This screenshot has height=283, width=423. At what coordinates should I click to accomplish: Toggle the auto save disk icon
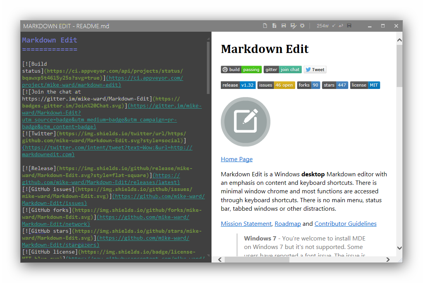point(349,26)
